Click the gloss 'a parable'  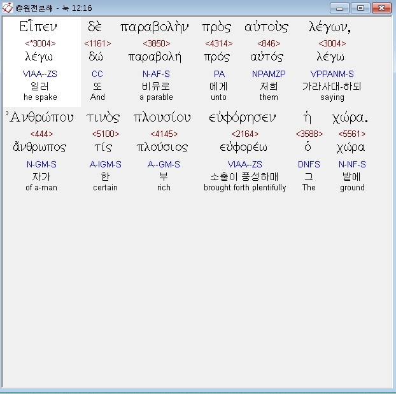[x=157, y=97]
